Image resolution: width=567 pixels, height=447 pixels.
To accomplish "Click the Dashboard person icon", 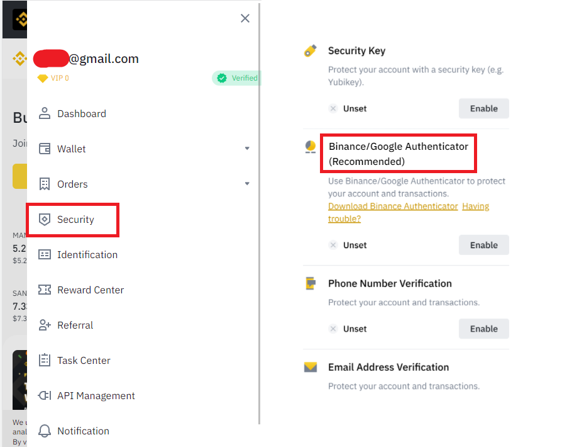I will coord(45,113).
